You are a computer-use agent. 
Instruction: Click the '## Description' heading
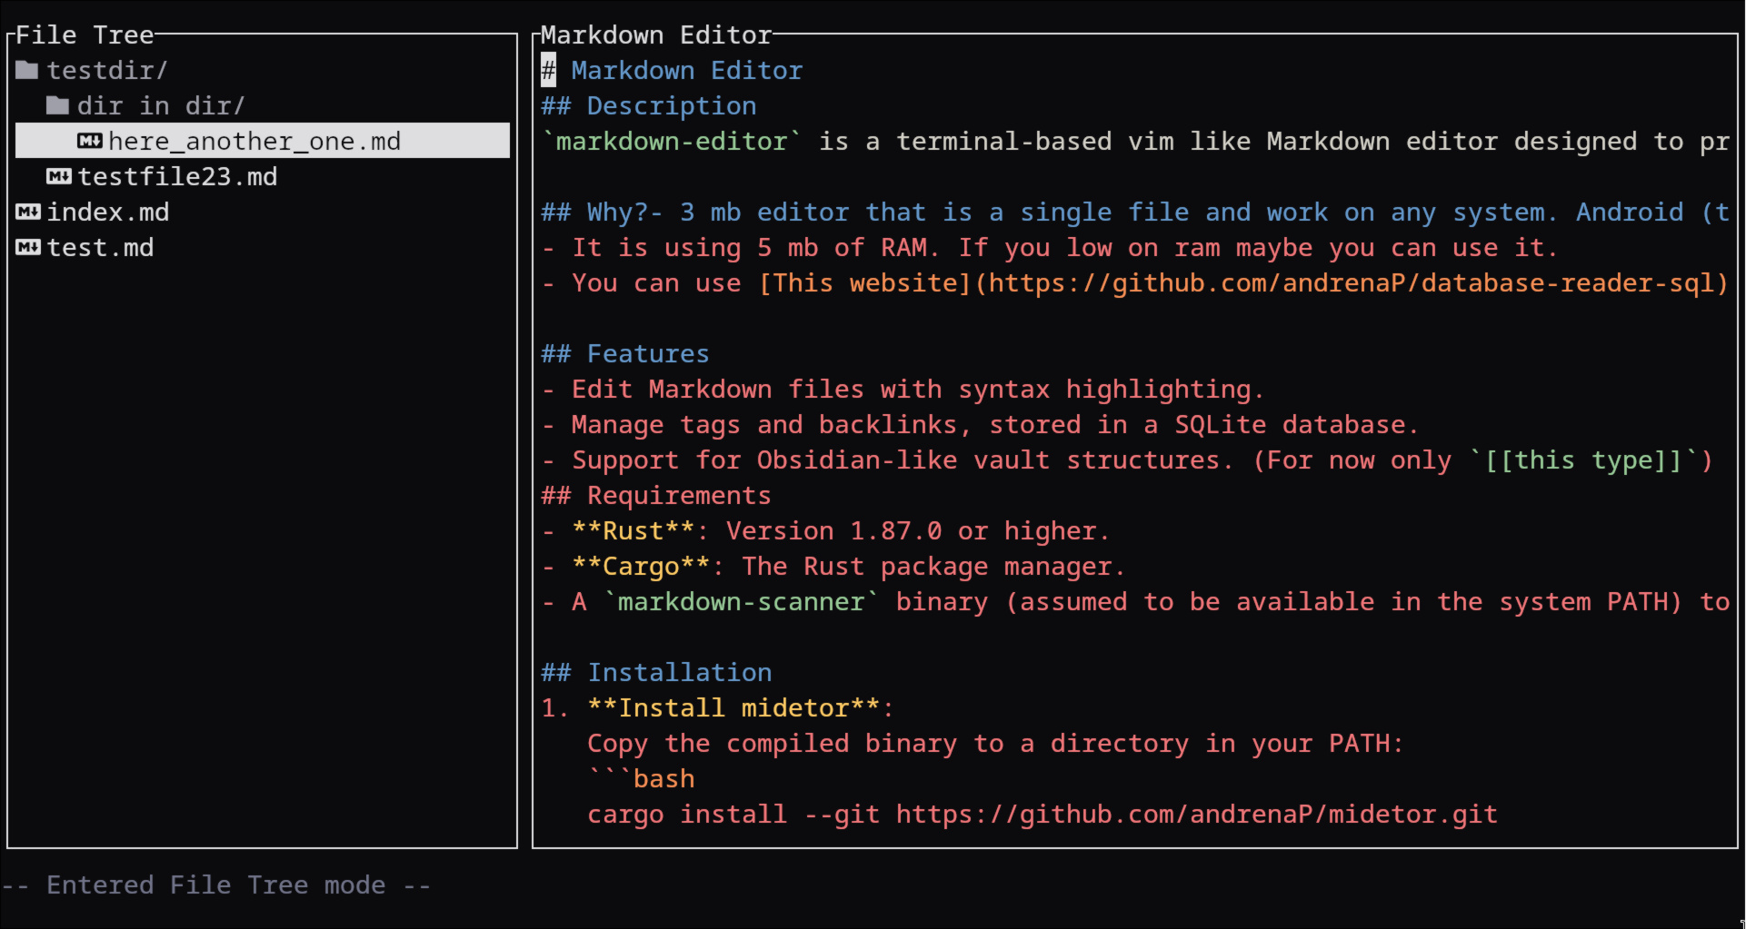[x=649, y=105]
